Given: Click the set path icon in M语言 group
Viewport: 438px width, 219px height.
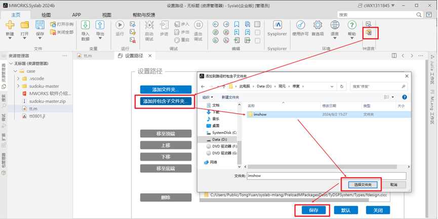Looking at the screenshot, I should tap(369, 33).
